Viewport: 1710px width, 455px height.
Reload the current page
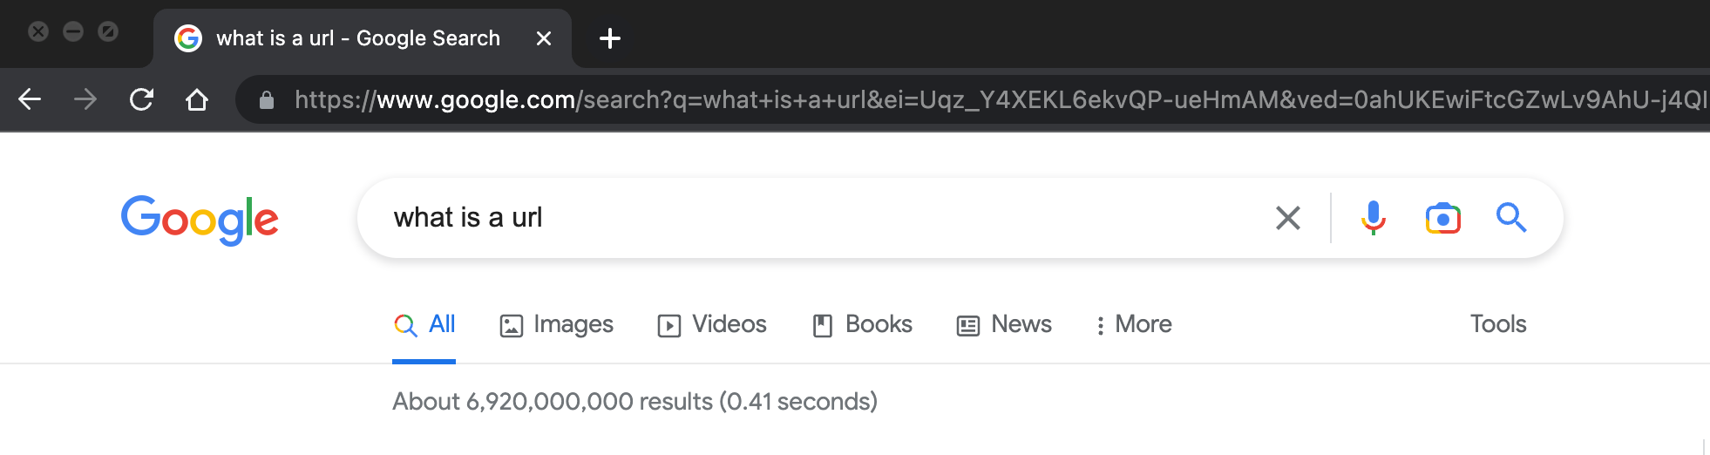point(141,99)
